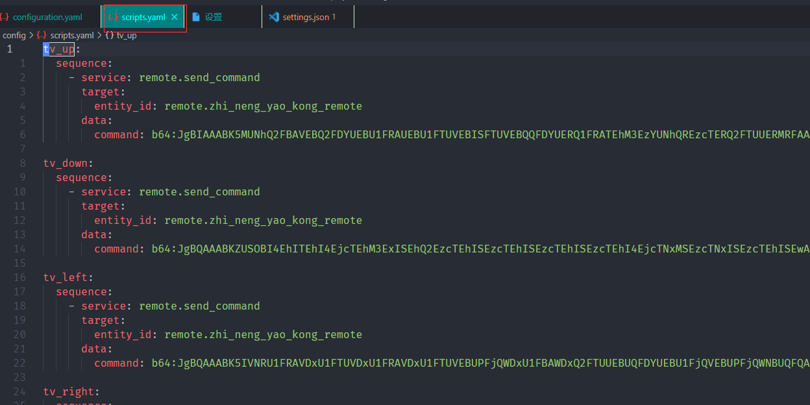Click remote.send_command in the tv_down block
Image resolution: width=810 pixels, height=405 pixels.
point(199,191)
